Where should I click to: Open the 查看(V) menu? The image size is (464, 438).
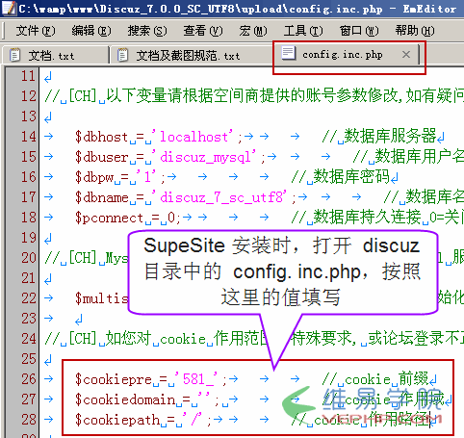203,31
